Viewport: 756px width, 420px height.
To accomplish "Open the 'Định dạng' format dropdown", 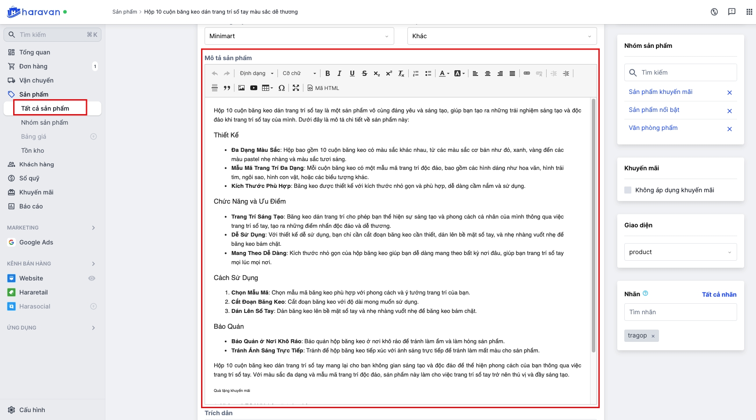I will coord(256,74).
